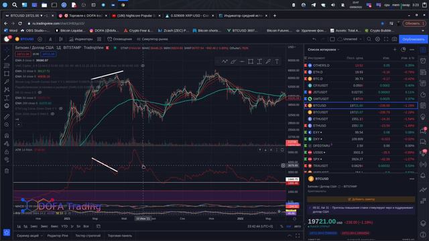
Task: Select the YTD date range
Action: coord(64,226)
